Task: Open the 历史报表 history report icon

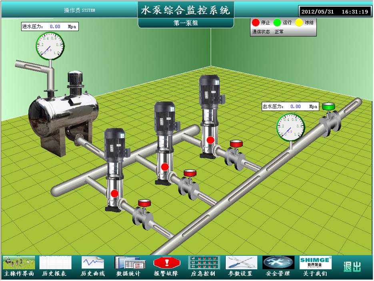Action: point(56,263)
